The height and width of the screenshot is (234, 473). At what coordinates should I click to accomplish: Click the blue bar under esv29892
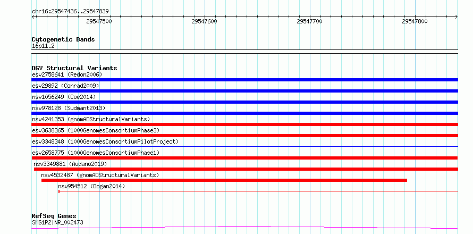[x=244, y=91]
